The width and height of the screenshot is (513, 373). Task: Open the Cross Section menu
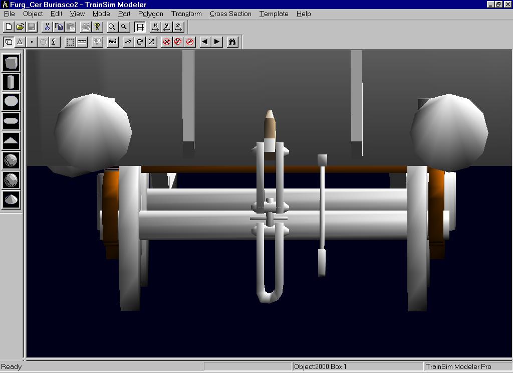pyautogui.click(x=230, y=14)
